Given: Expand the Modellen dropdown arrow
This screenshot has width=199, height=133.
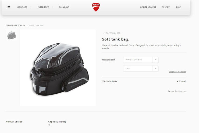Looking at the screenshot, I should click(31, 7).
